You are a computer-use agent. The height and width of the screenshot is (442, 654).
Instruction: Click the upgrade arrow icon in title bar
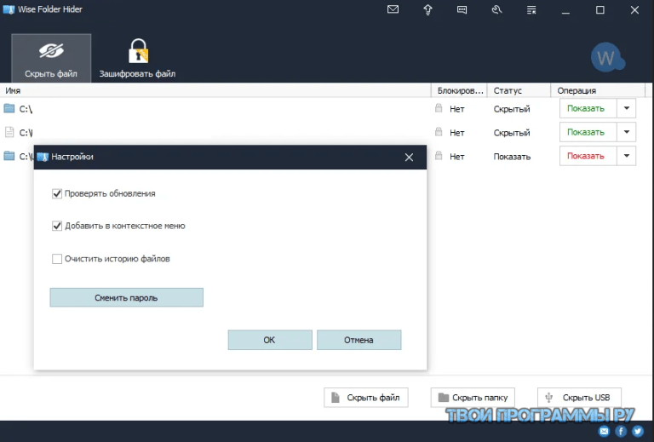click(x=427, y=10)
